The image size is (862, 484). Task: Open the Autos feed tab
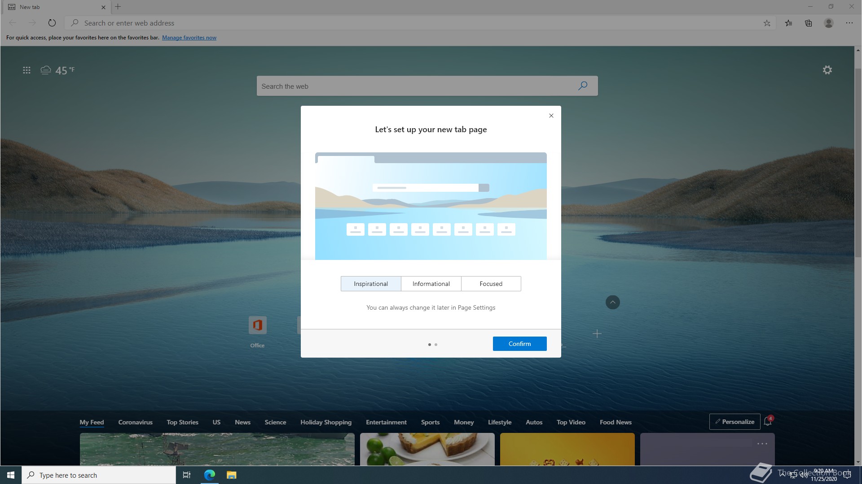pyautogui.click(x=534, y=422)
